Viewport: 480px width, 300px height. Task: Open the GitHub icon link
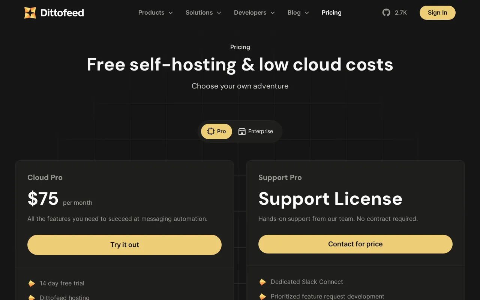pos(386,13)
